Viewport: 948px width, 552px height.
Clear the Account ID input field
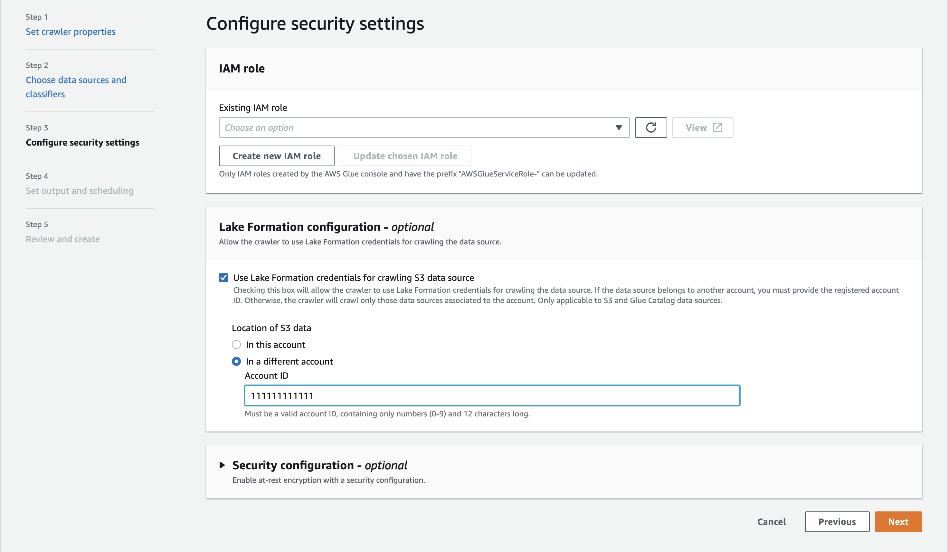click(x=492, y=395)
